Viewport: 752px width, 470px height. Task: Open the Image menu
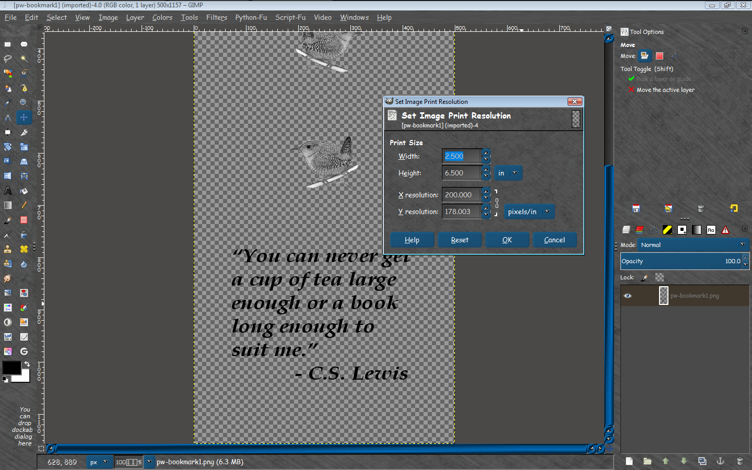point(108,17)
